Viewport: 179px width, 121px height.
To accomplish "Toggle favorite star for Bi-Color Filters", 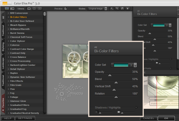I will coord(9,17).
